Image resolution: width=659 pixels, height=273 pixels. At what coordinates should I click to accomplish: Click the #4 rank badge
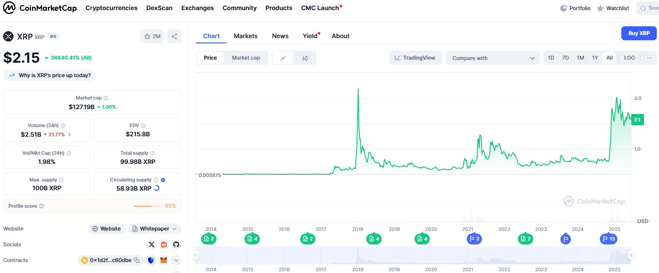point(53,36)
